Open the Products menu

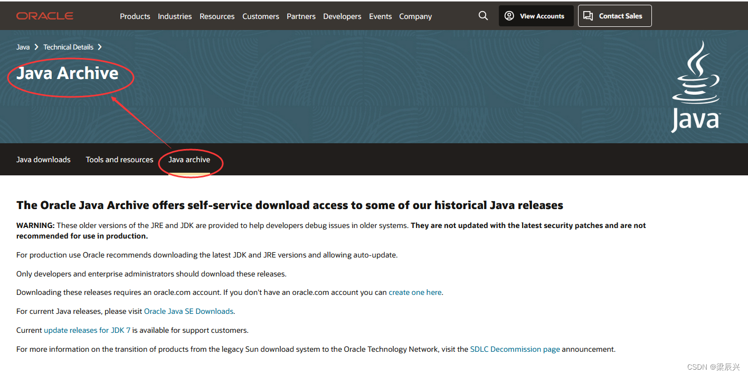coord(135,16)
